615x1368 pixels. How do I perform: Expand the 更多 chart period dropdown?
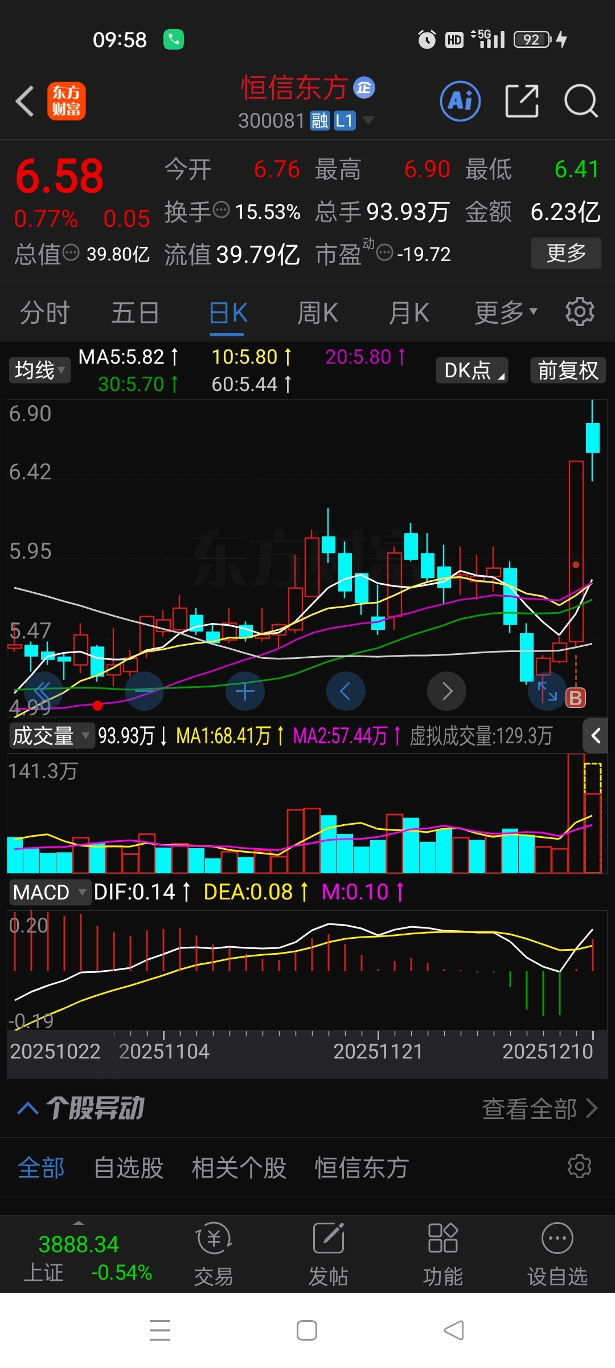click(506, 313)
